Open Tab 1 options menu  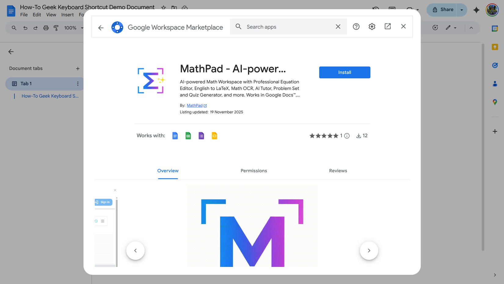pos(78,84)
